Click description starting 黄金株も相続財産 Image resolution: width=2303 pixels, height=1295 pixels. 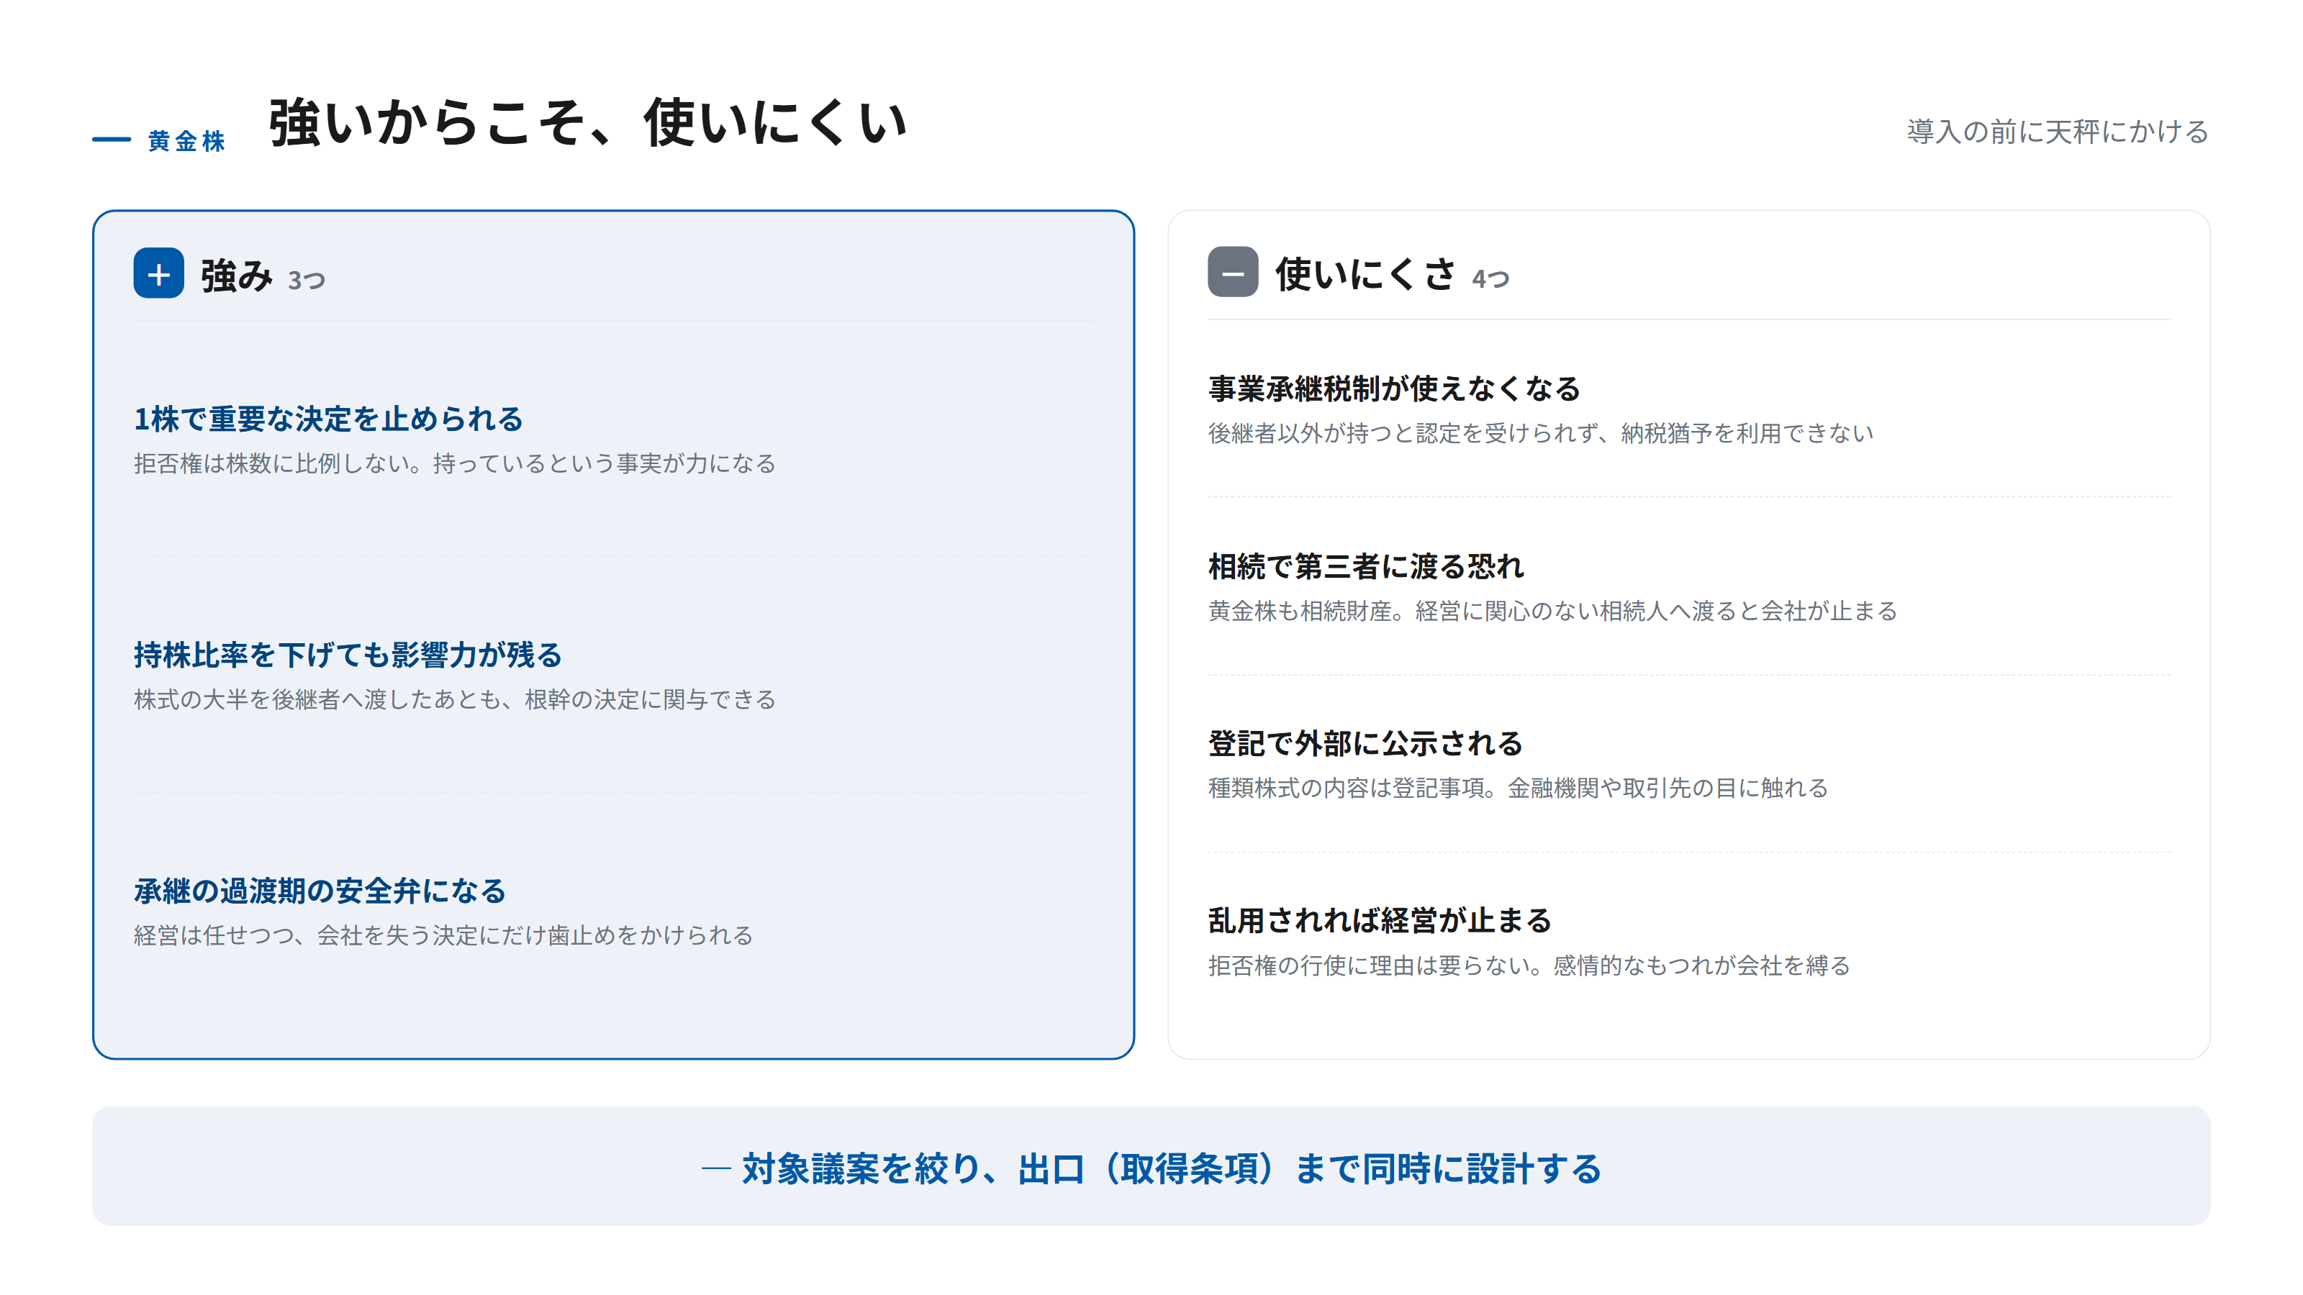(1552, 610)
